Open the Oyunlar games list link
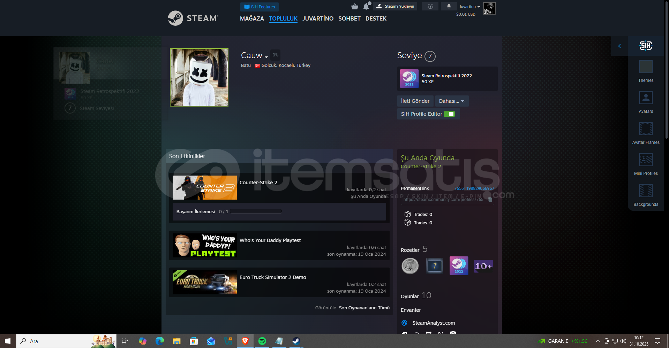This screenshot has width=669, height=348. (409, 296)
